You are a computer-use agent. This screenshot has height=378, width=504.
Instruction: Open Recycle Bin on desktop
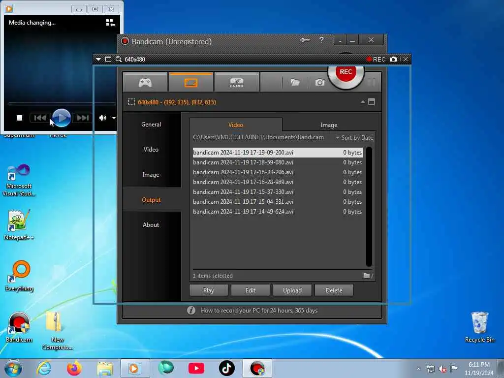pyautogui.click(x=479, y=327)
